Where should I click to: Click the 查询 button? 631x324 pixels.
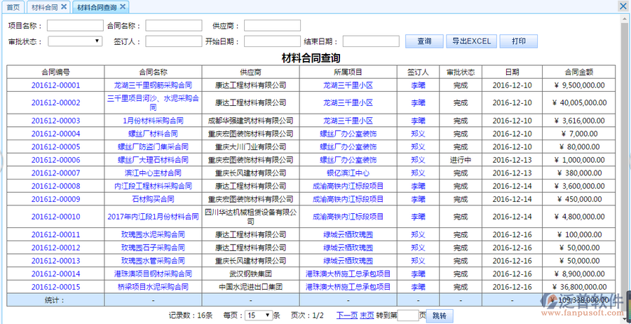coord(424,41)
